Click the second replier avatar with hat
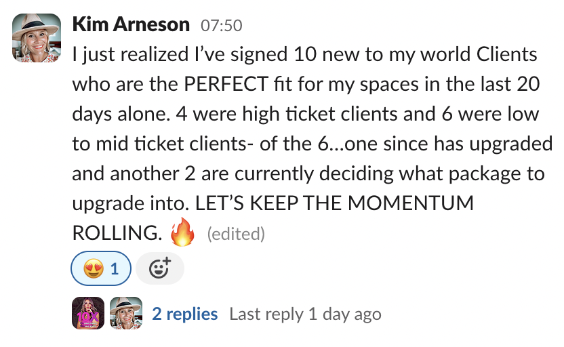The image size is (564, 347). pos(126,313)
